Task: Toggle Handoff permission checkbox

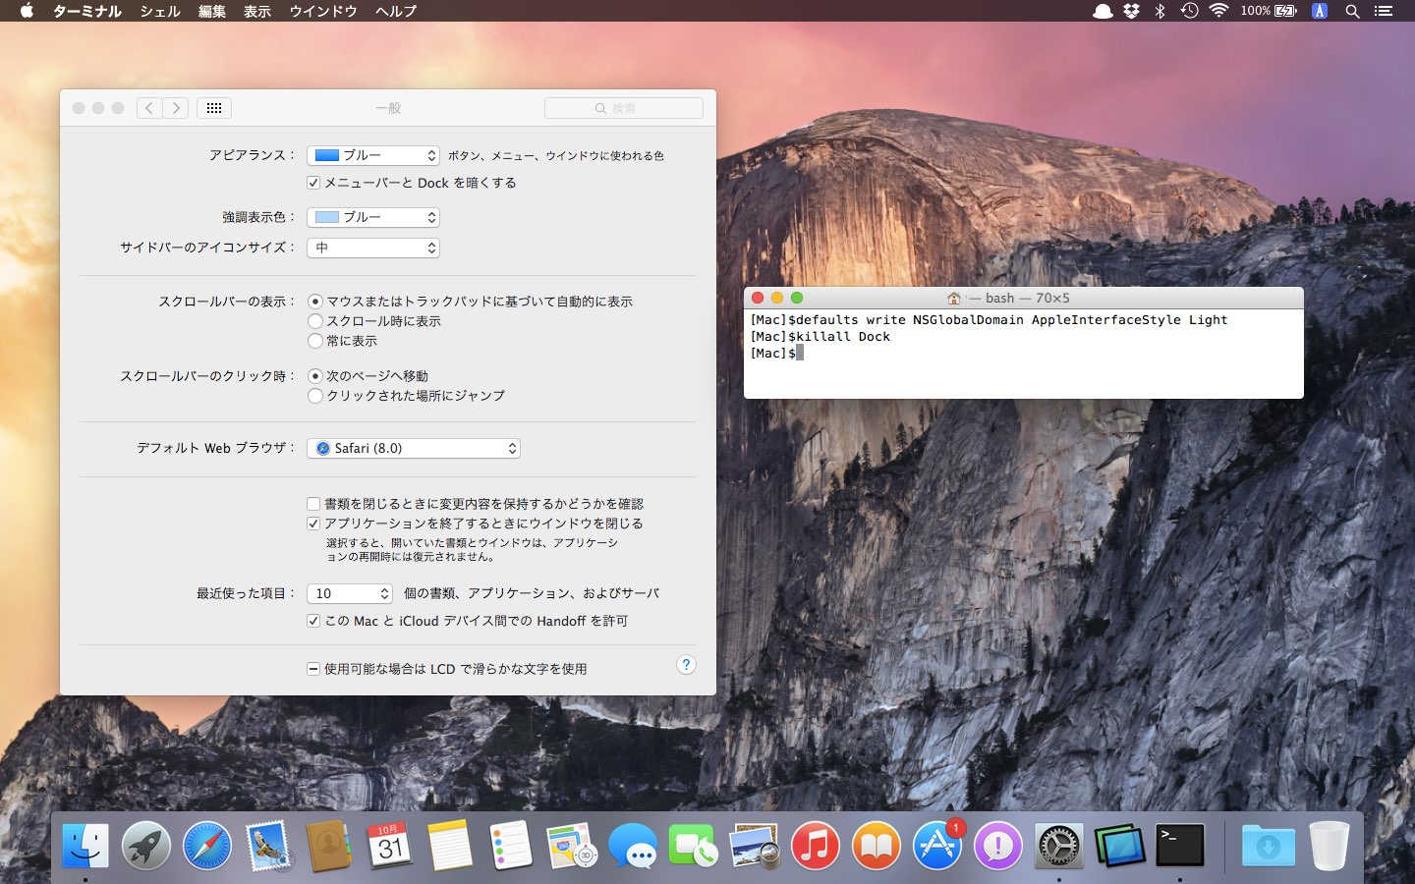Action: point(313,621)
